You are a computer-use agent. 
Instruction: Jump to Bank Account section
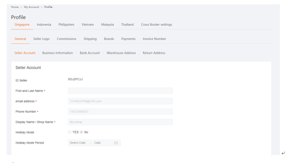pos(90,53)
